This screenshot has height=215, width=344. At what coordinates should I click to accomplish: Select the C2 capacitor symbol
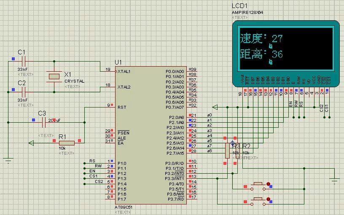pos(24,91)
